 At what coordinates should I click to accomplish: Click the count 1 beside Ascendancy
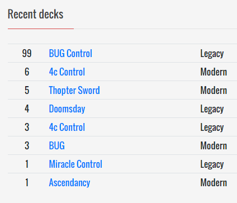27,182
